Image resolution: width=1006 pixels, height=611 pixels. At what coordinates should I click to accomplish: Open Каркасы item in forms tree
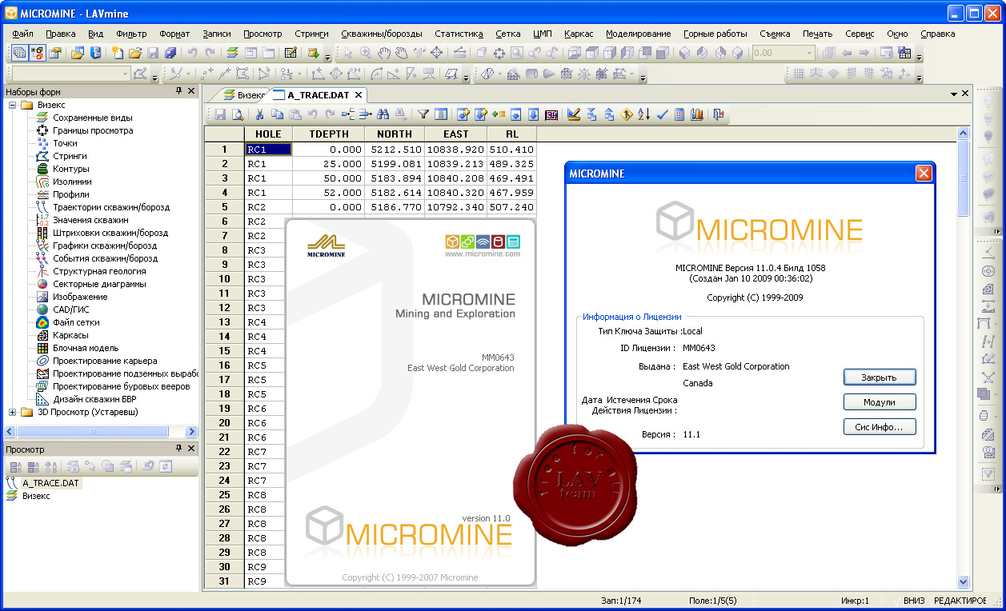point(70,335)
